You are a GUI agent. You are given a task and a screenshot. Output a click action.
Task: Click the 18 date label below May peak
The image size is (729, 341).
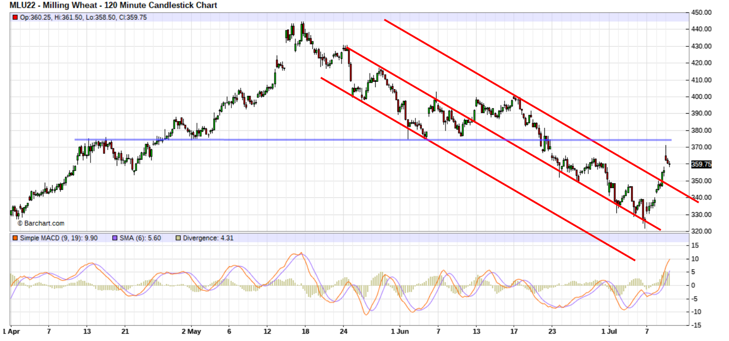[305, 332]
